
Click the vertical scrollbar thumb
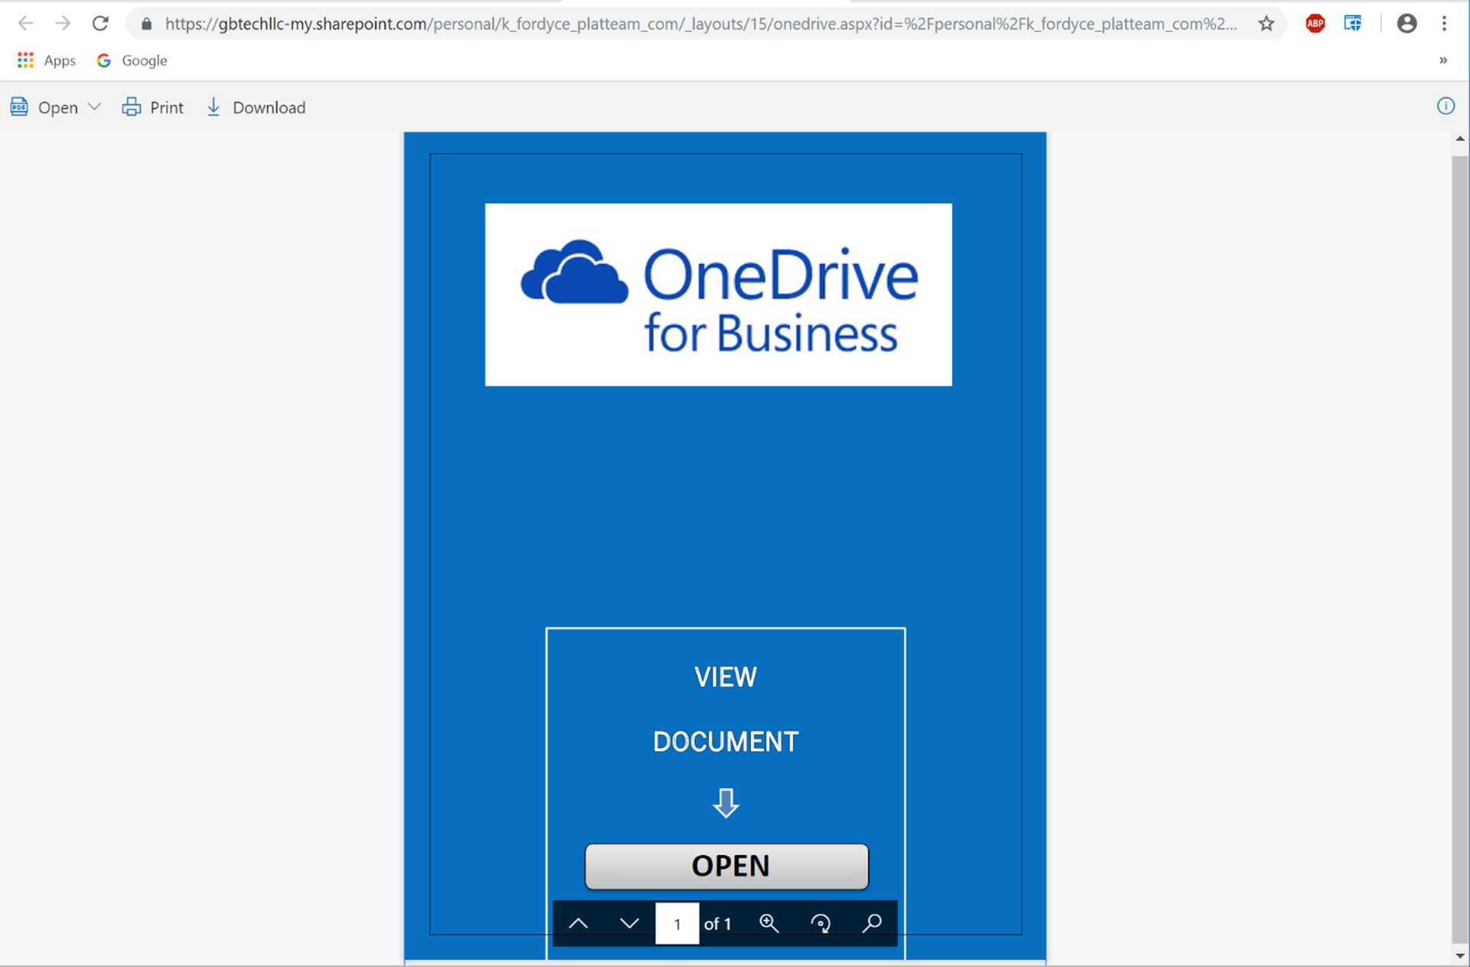pos(1460,550)
